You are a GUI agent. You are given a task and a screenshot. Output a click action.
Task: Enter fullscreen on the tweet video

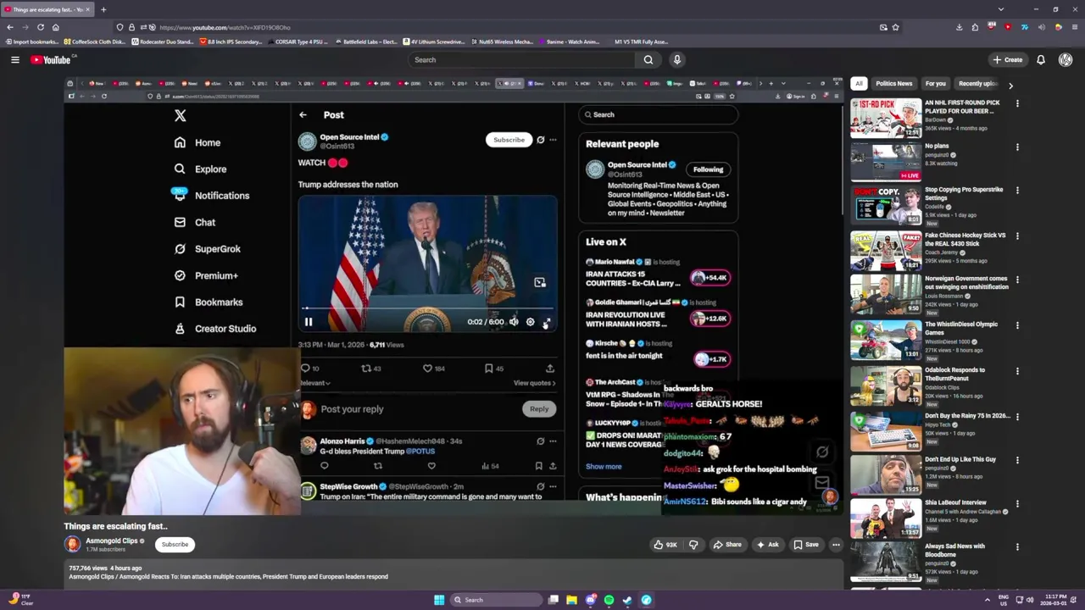547,322
